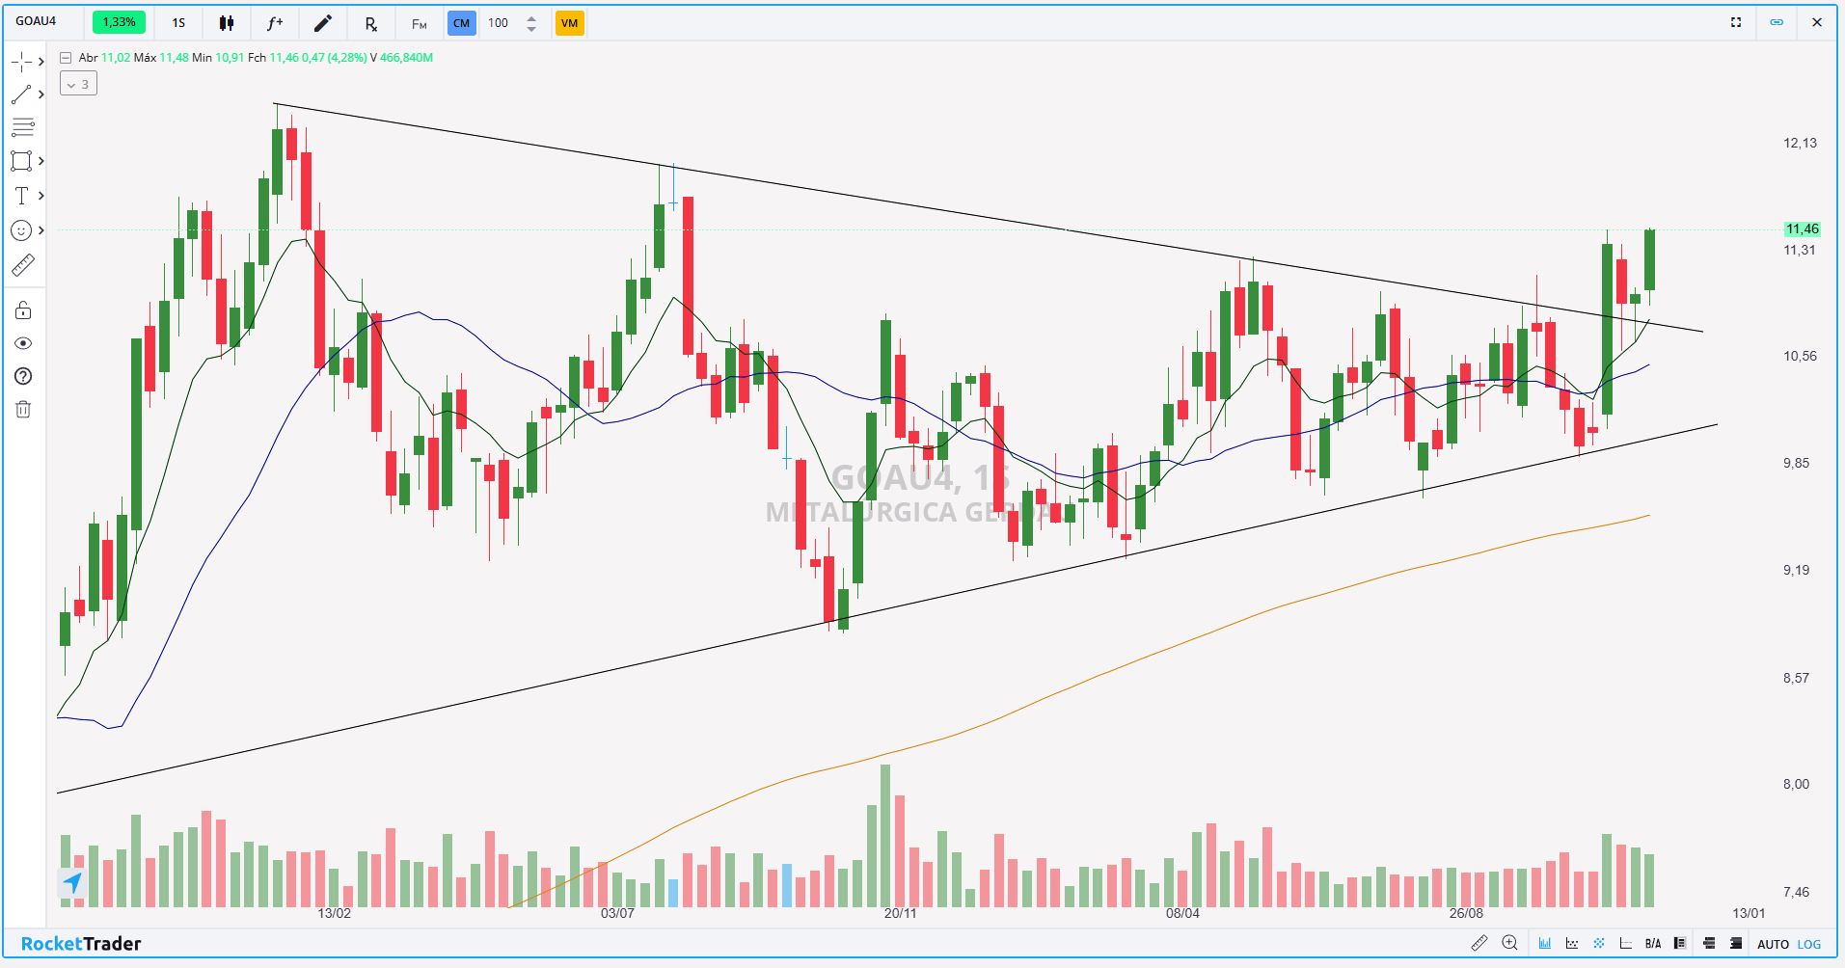Click the magnifier zoom-in icon at bottom

tap(1509, 943)
